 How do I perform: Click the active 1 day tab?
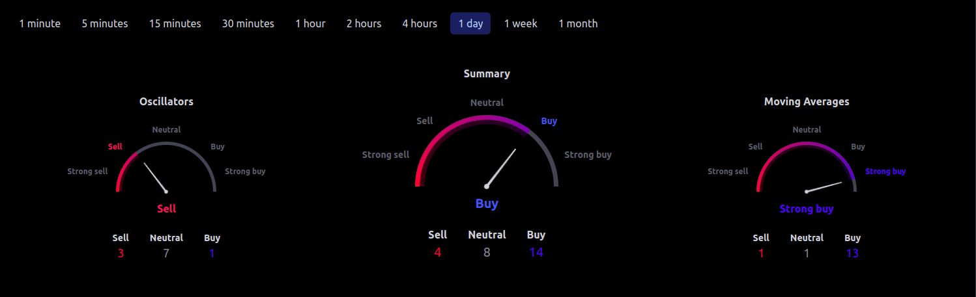(470, 23)
